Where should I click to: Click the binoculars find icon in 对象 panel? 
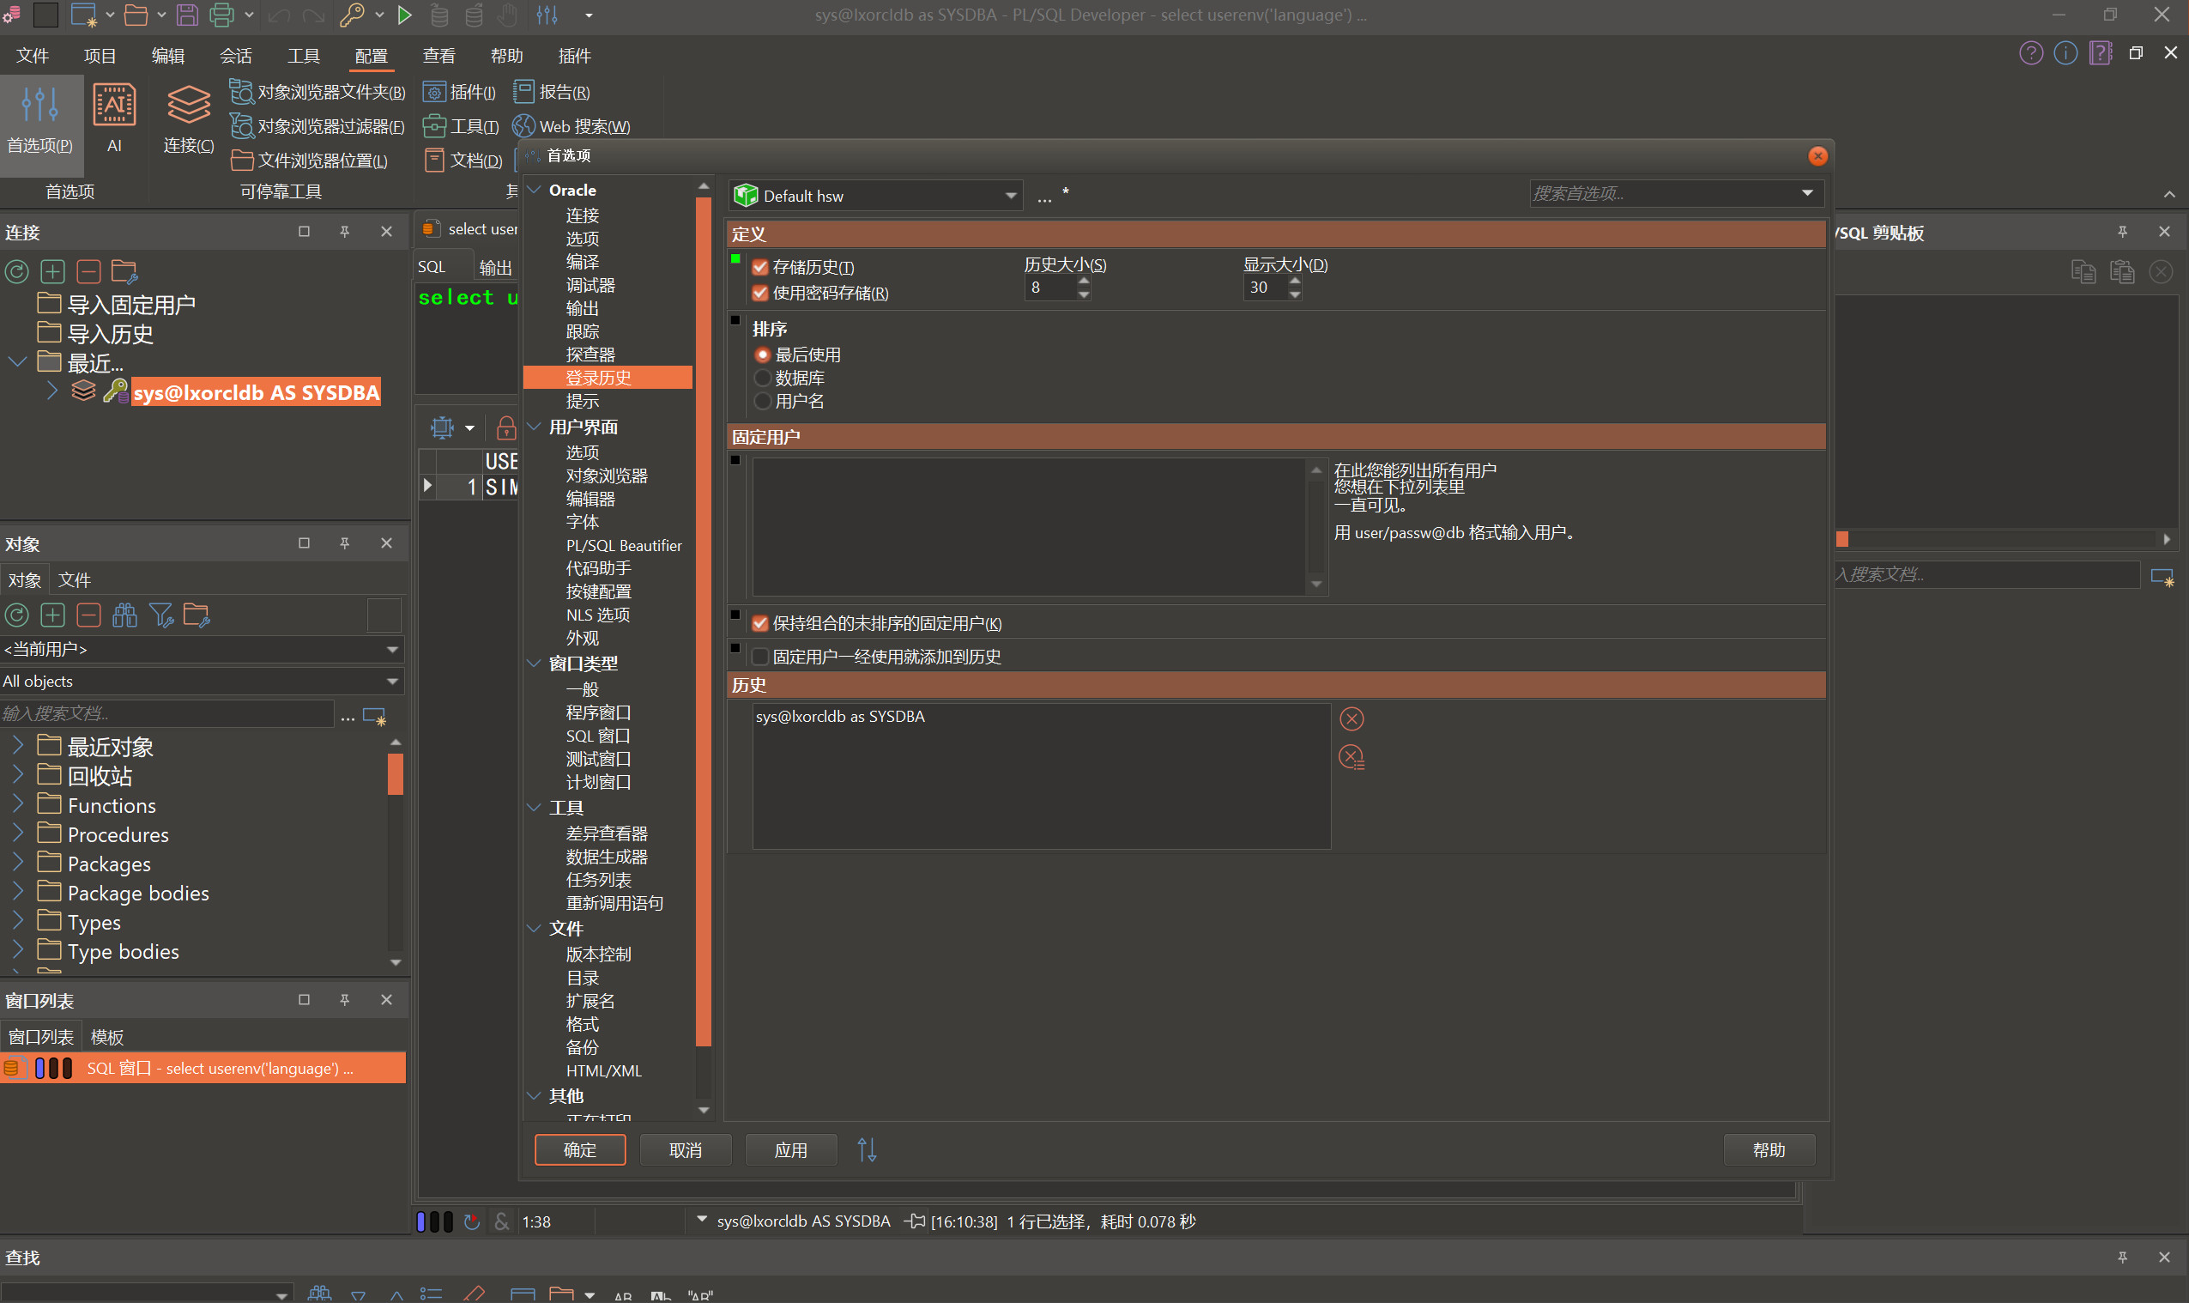[124, 615]
